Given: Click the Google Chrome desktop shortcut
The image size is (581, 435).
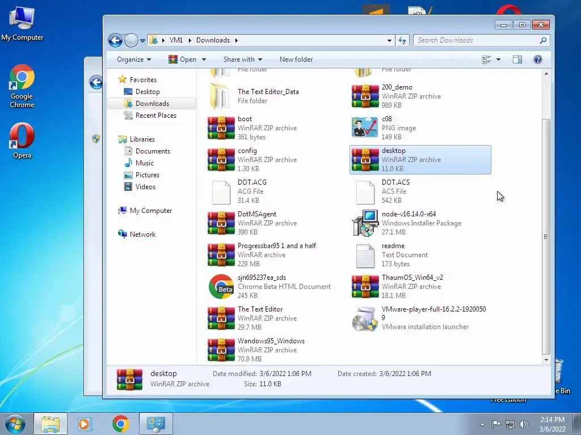Looking at the screenshot, I should coord(22,86).
